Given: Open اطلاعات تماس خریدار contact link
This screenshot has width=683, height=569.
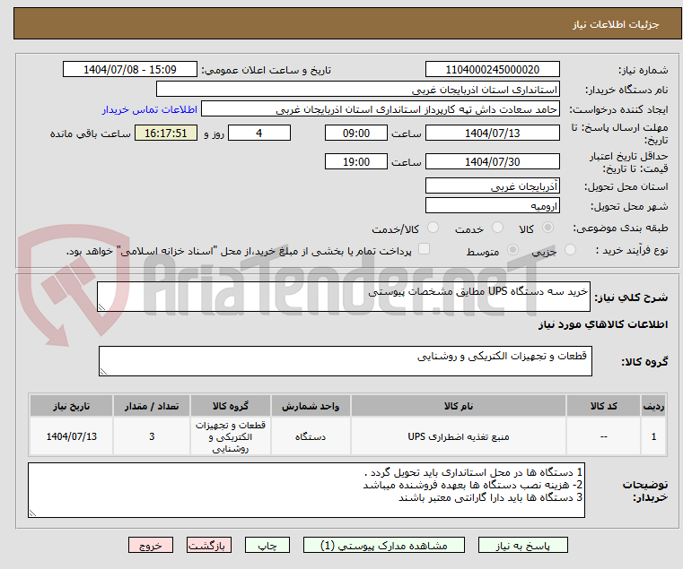Looking at the screenshot, I should 149,109.
